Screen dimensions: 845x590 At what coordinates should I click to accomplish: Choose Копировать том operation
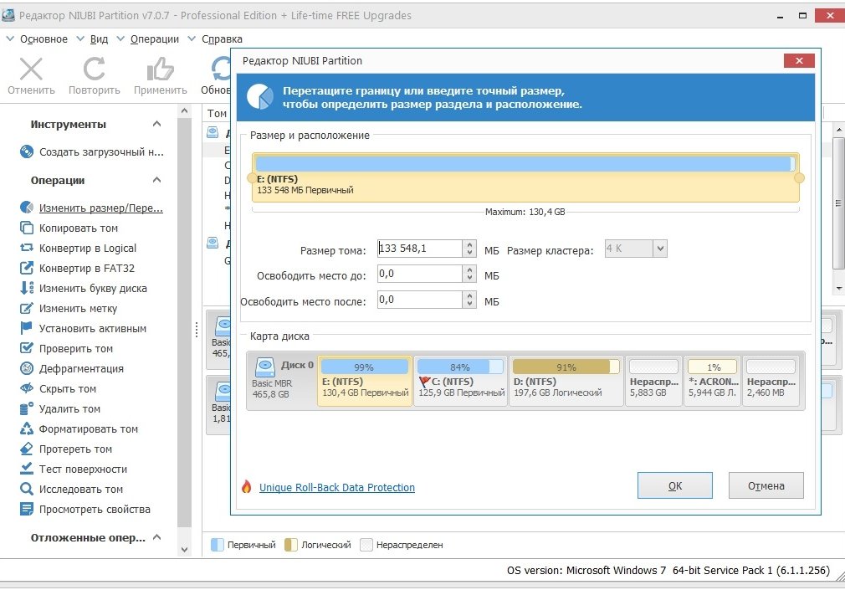point(69,228)
